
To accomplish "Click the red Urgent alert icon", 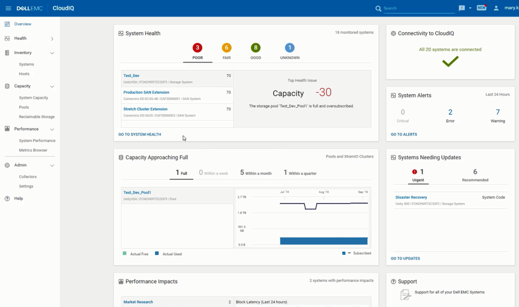I will 415,172.
